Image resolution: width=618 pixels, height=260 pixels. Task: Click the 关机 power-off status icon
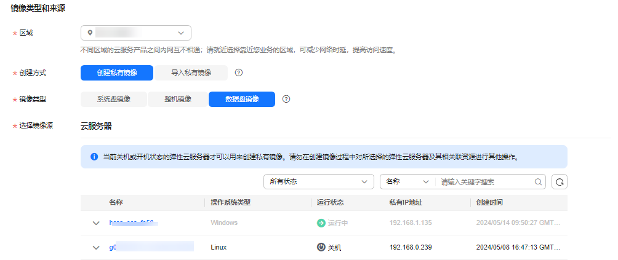coord(321,248)
